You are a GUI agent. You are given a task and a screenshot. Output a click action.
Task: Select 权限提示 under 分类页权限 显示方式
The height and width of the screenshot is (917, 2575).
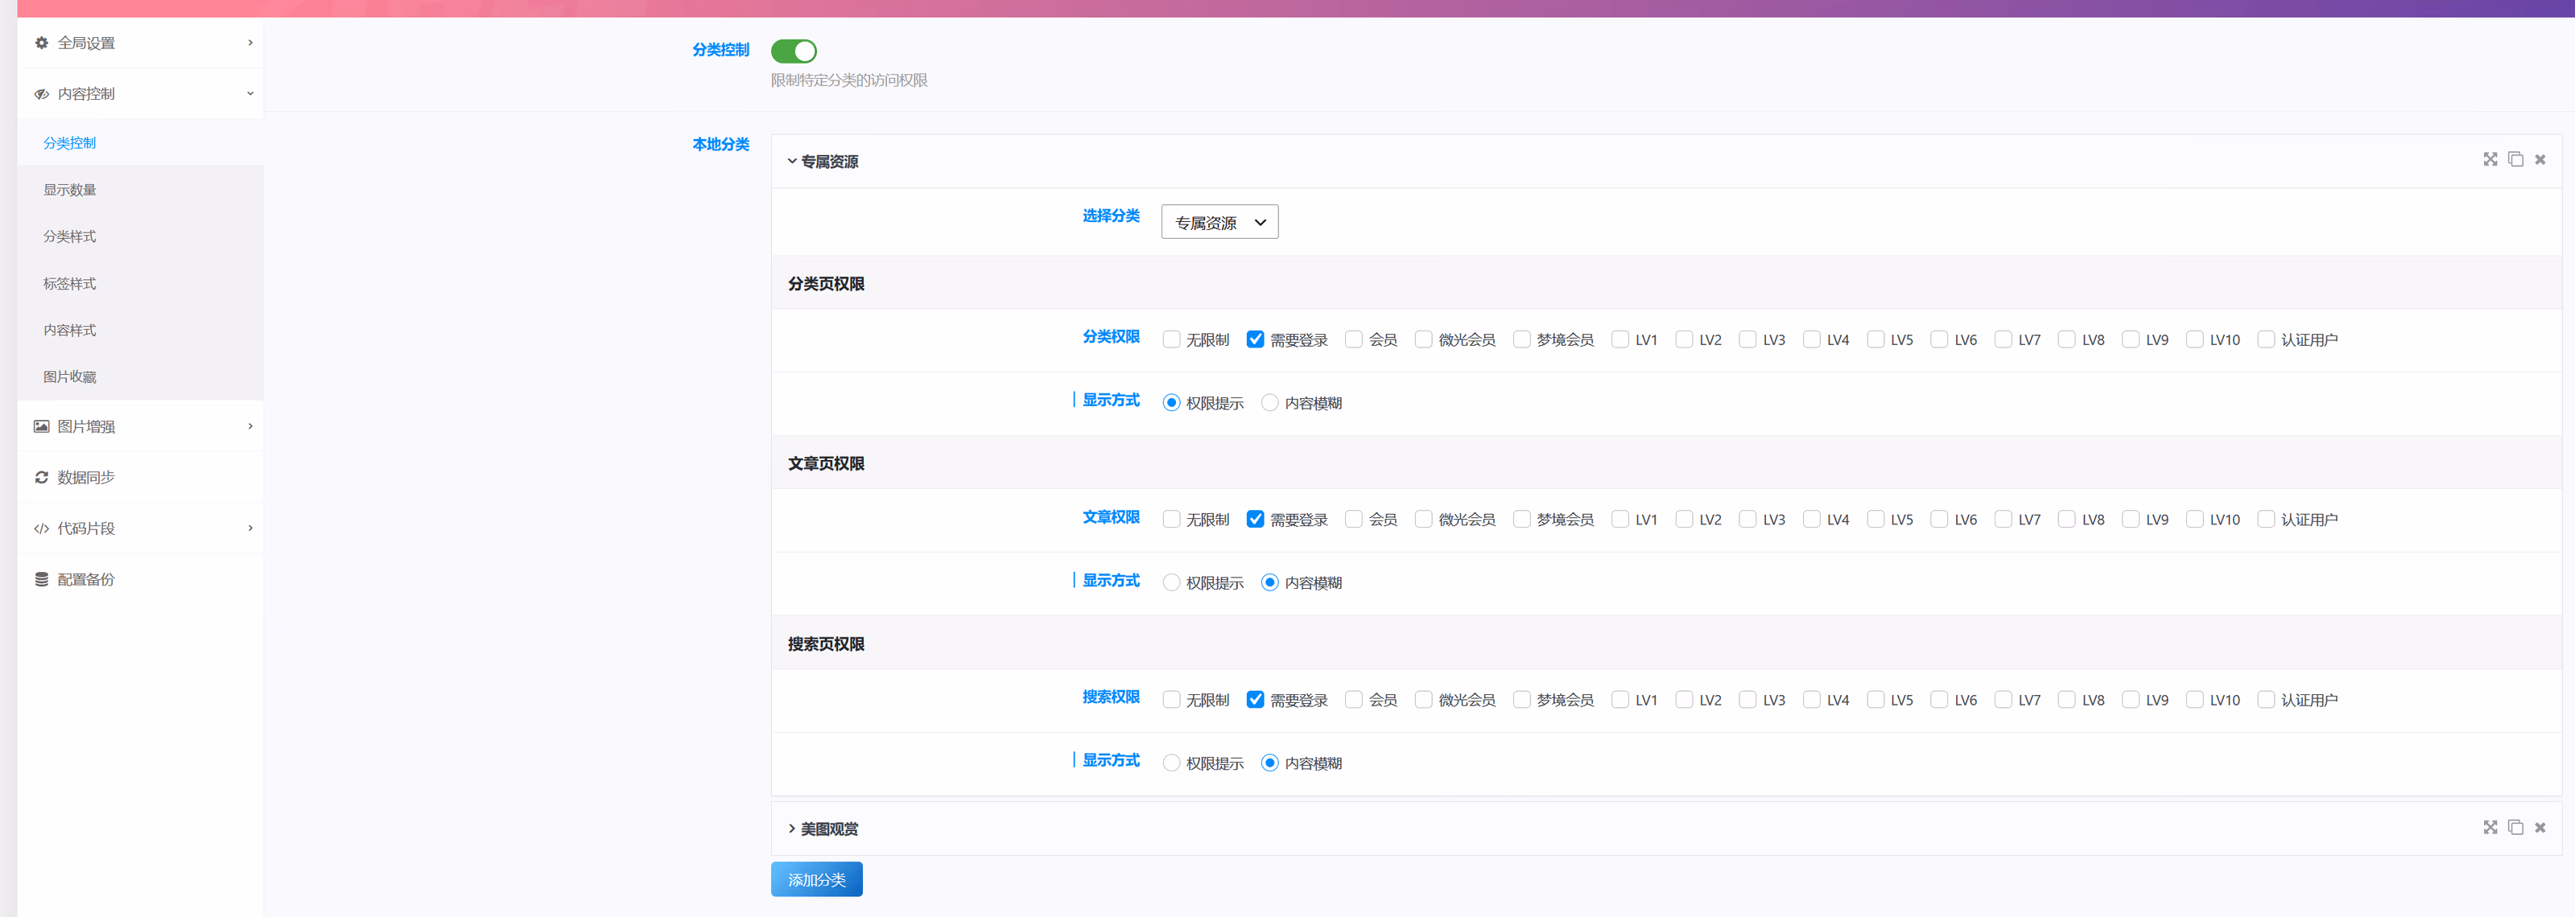[1171, 402]
